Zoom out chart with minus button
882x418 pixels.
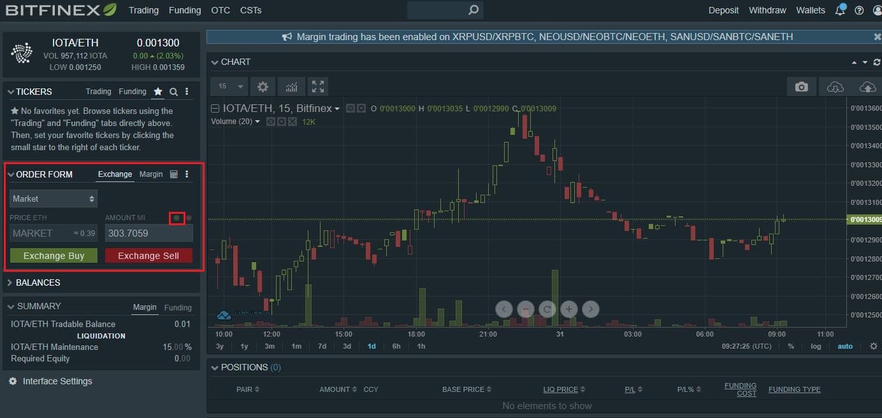pyautogui.click(x=525, y=310)
